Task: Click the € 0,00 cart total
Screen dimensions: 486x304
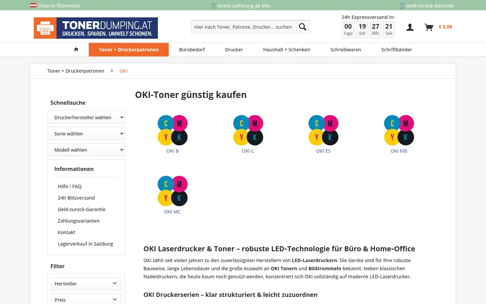Action: [x=446, y=27]
